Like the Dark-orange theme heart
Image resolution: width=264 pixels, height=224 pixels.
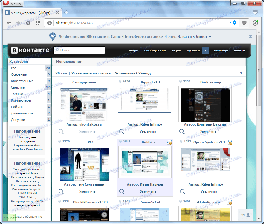click(x=180, y=82)
